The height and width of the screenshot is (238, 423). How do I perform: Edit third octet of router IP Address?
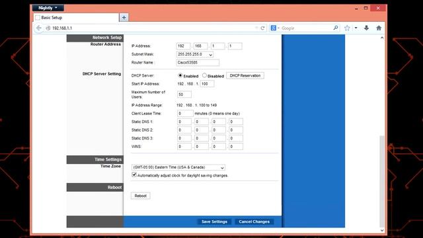coord(217,46)
